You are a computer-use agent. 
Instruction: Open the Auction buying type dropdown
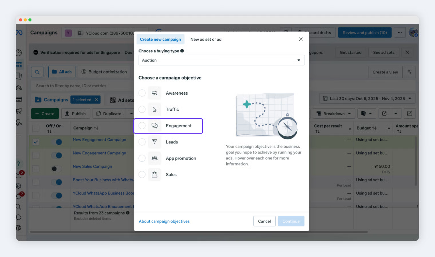221,60
